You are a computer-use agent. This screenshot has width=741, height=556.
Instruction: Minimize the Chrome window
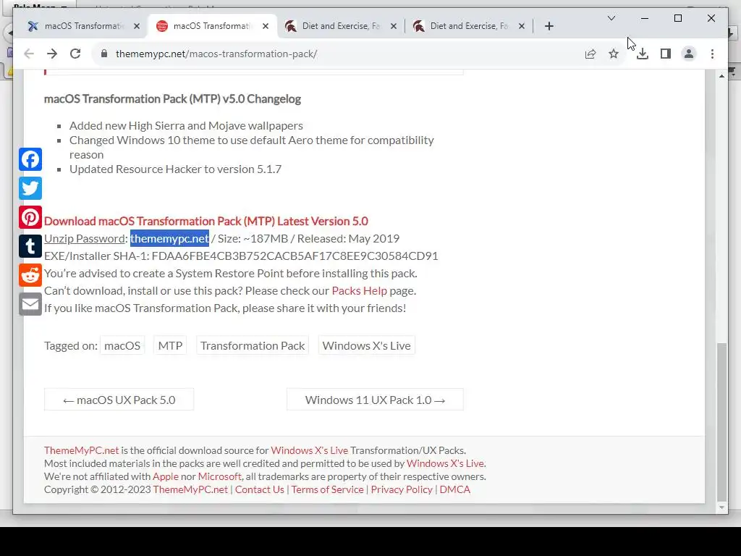[645, 18]
